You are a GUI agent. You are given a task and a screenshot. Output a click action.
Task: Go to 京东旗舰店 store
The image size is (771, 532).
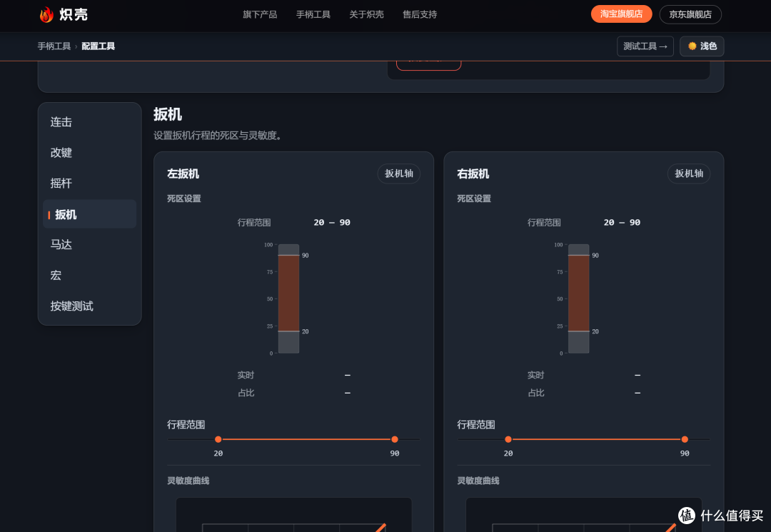point(690,14)
